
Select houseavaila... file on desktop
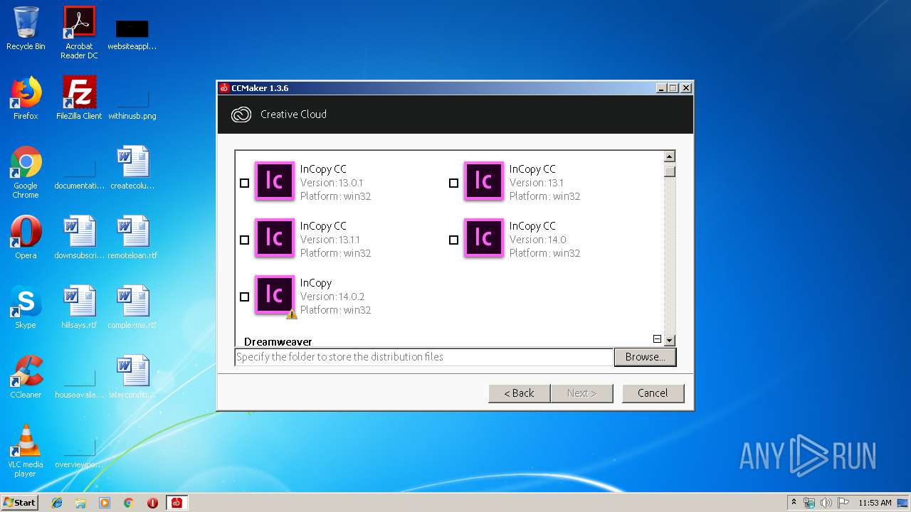[x=79, y=381]
